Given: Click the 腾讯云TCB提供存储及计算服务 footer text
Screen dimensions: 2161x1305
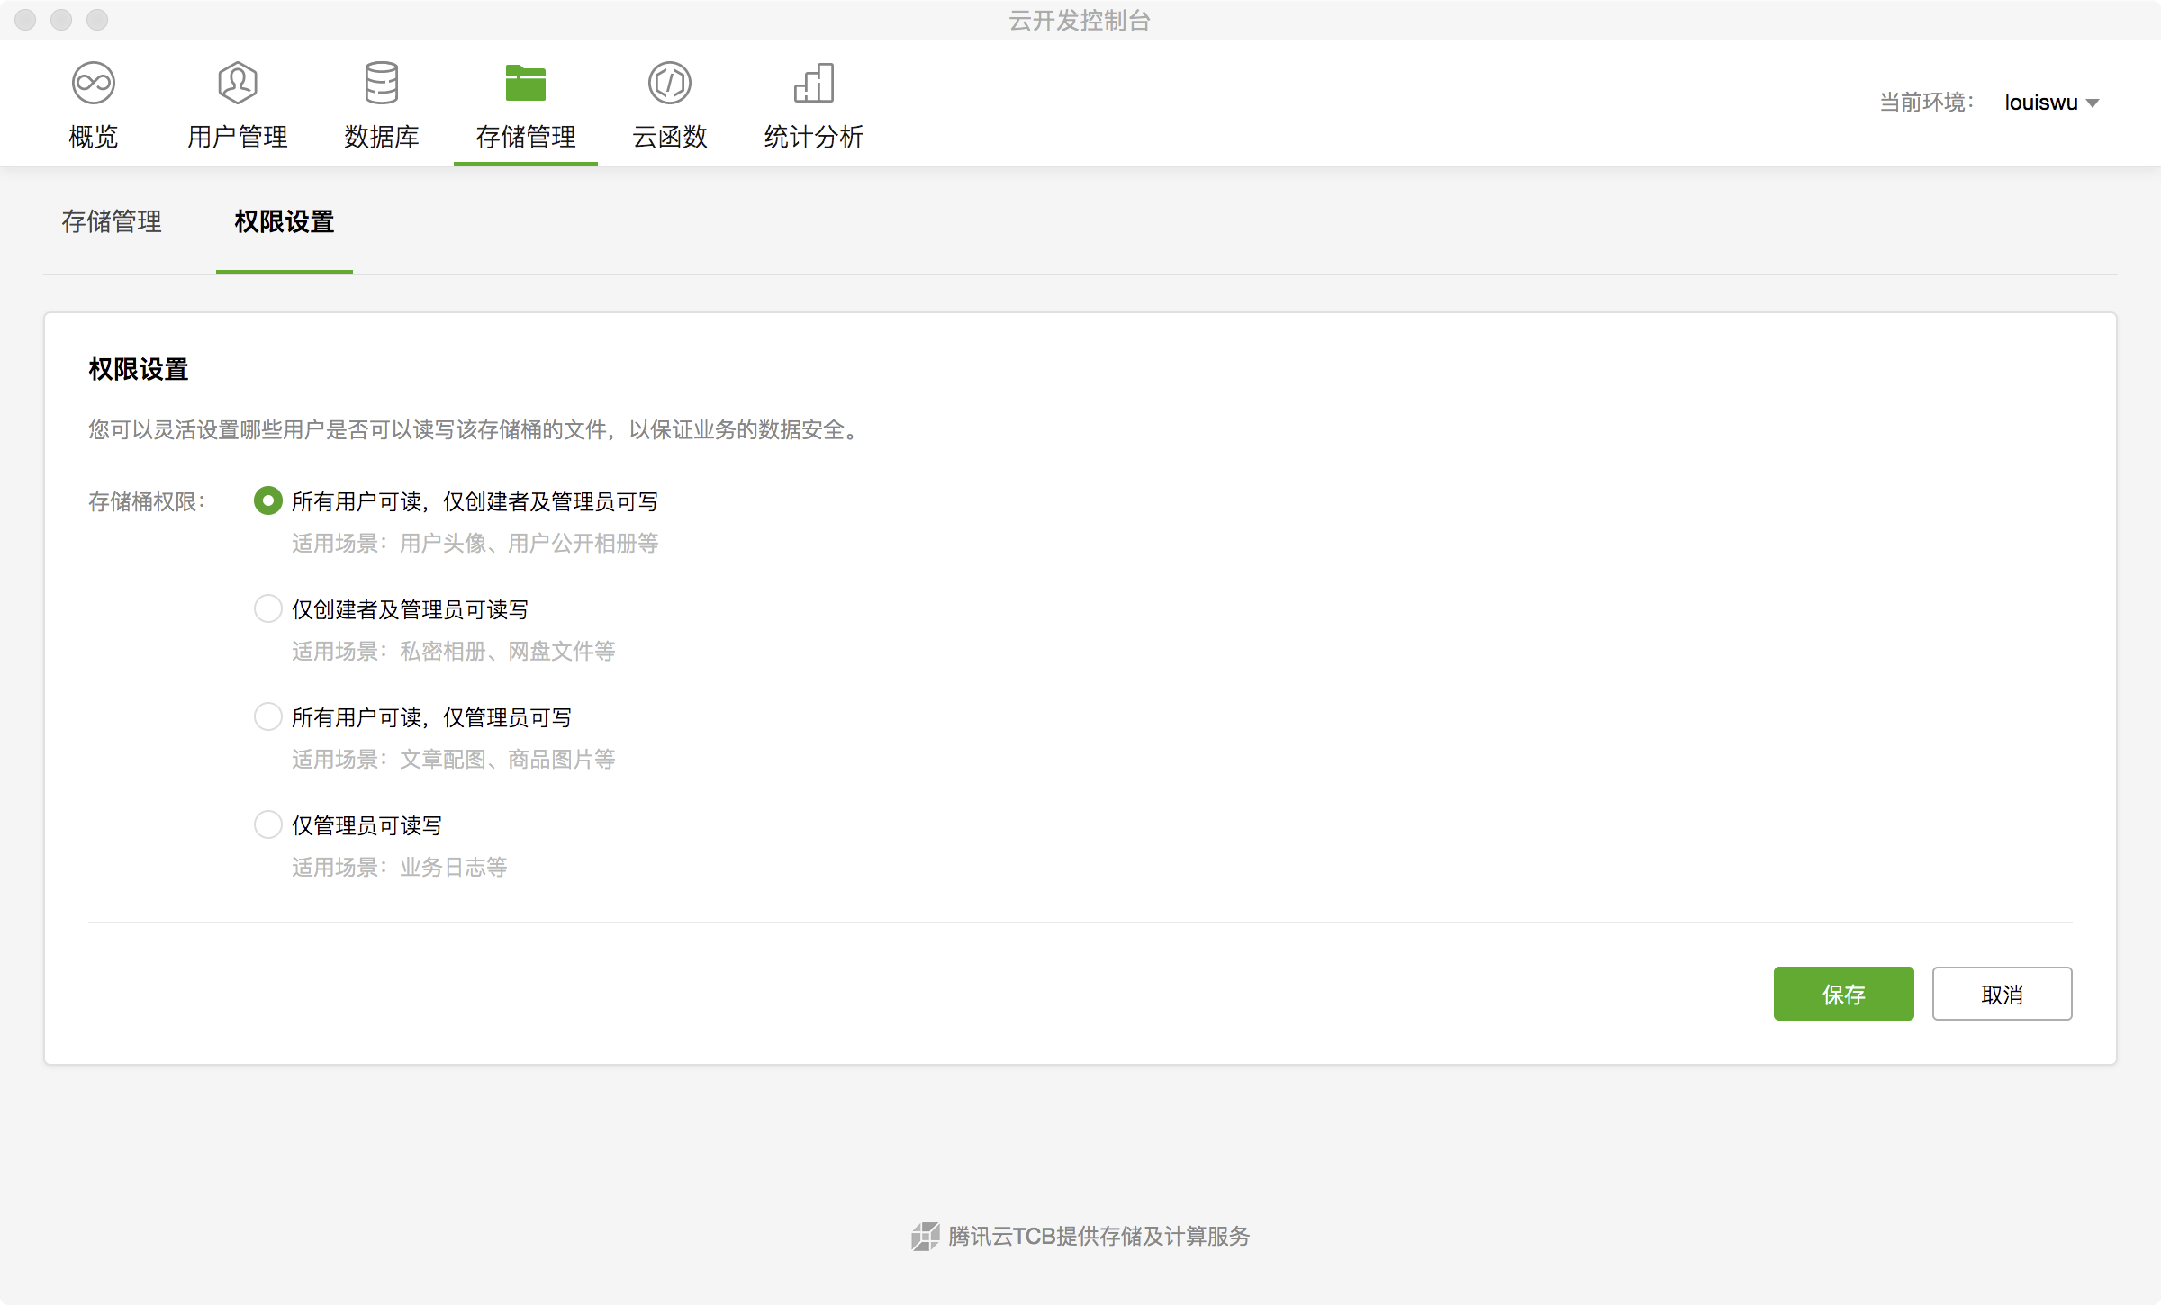Looking at the screenshot, I should 1099,1237.
